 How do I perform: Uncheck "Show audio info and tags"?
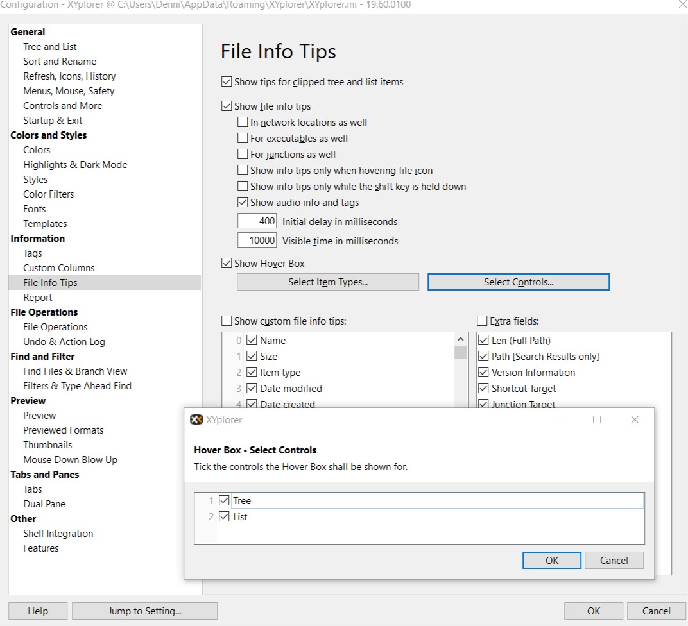coord(243,202)
